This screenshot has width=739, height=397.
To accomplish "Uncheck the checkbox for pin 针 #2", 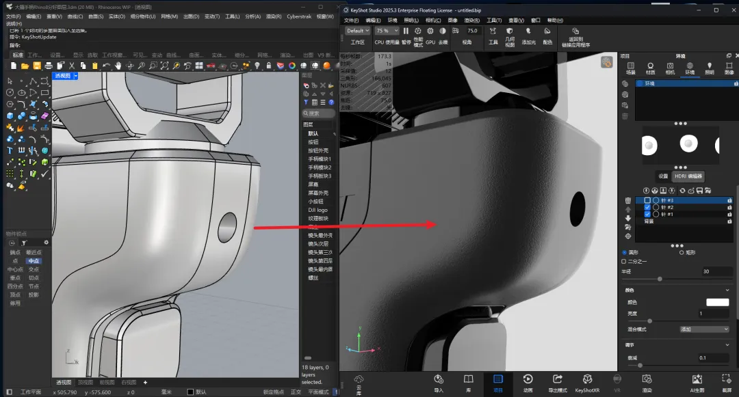I will coord(647,207).
